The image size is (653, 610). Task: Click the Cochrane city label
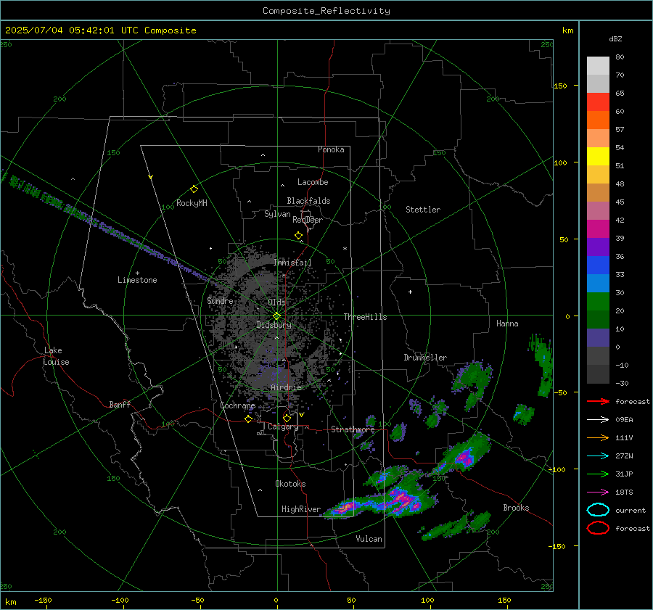click(x=237, y=405)
